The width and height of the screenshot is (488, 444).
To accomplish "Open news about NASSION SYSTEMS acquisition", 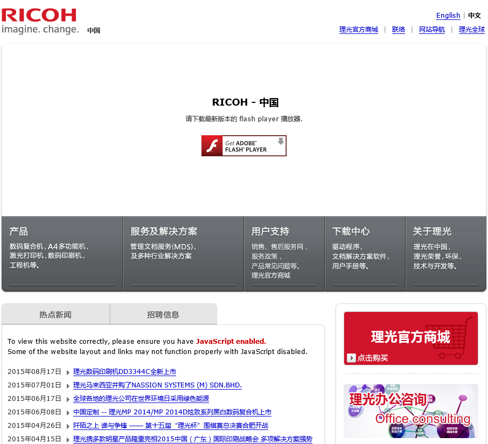I will (157, 385).
